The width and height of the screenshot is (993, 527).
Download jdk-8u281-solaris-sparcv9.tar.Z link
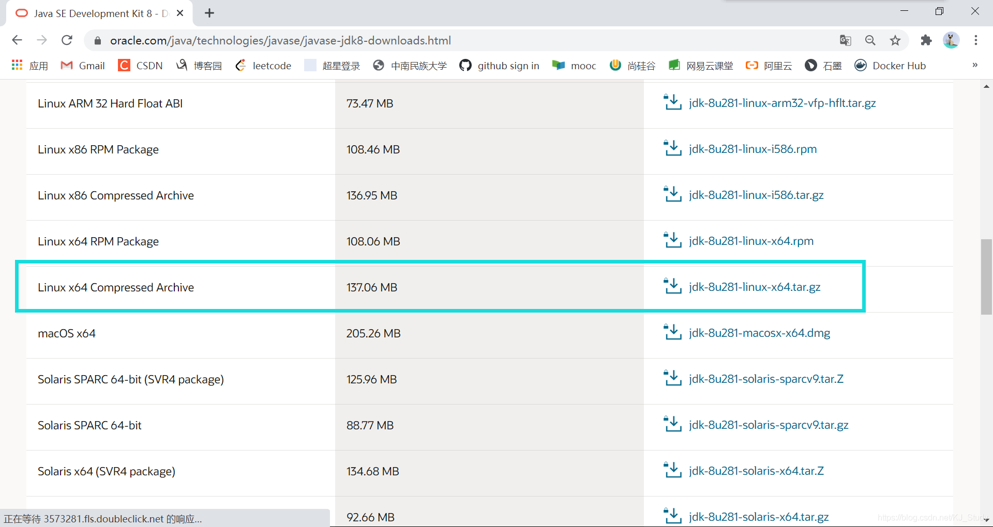click(766, 379)
